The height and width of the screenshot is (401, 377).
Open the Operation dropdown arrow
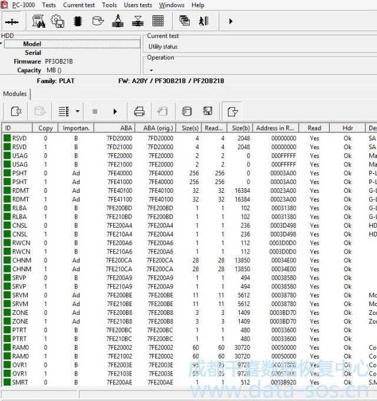151,70
